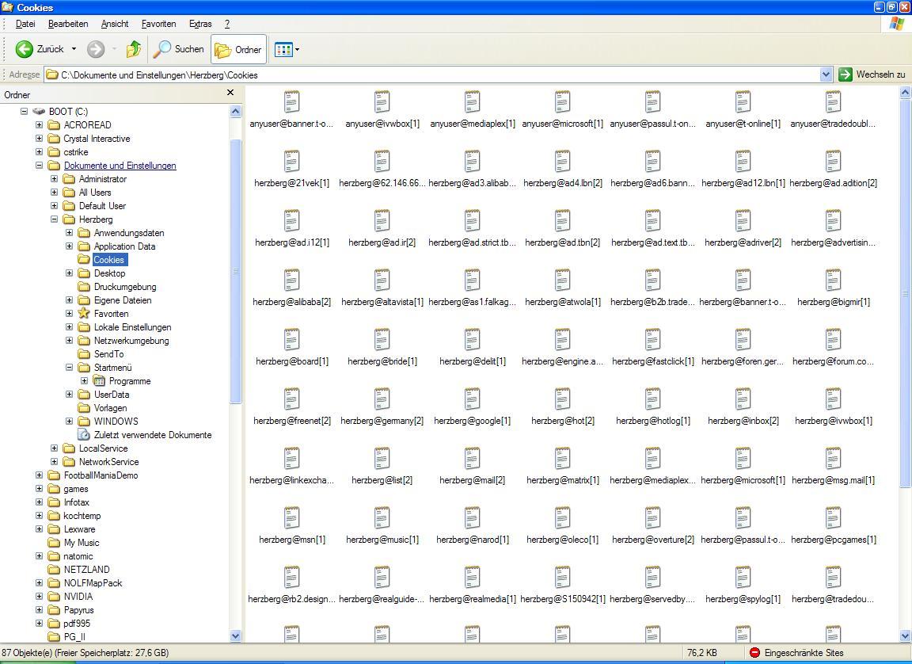Click the Zurück back arrow button
Viewport: 912px width, 664px height.
click(x=25, y=49)
